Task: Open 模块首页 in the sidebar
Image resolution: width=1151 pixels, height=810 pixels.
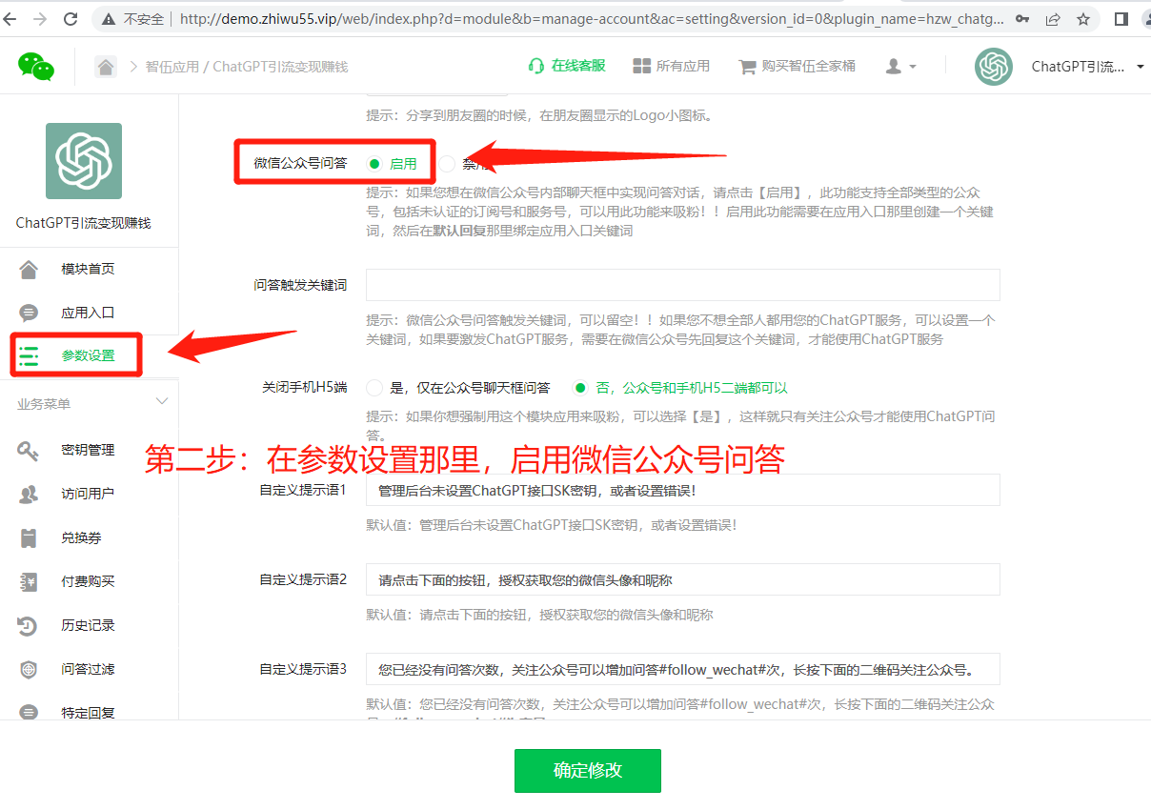Action: (x=89, y=269)
